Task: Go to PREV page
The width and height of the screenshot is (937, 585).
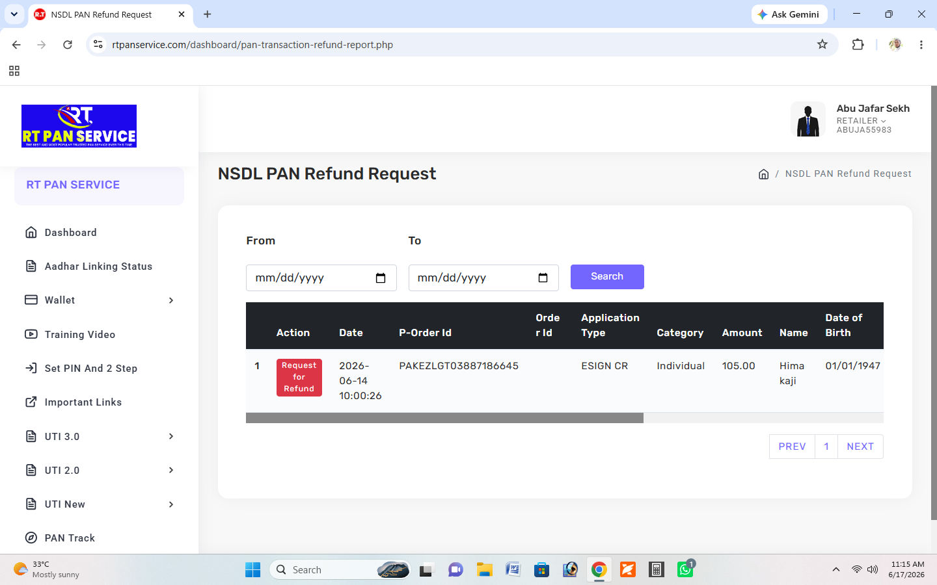Action: point(792,447)
